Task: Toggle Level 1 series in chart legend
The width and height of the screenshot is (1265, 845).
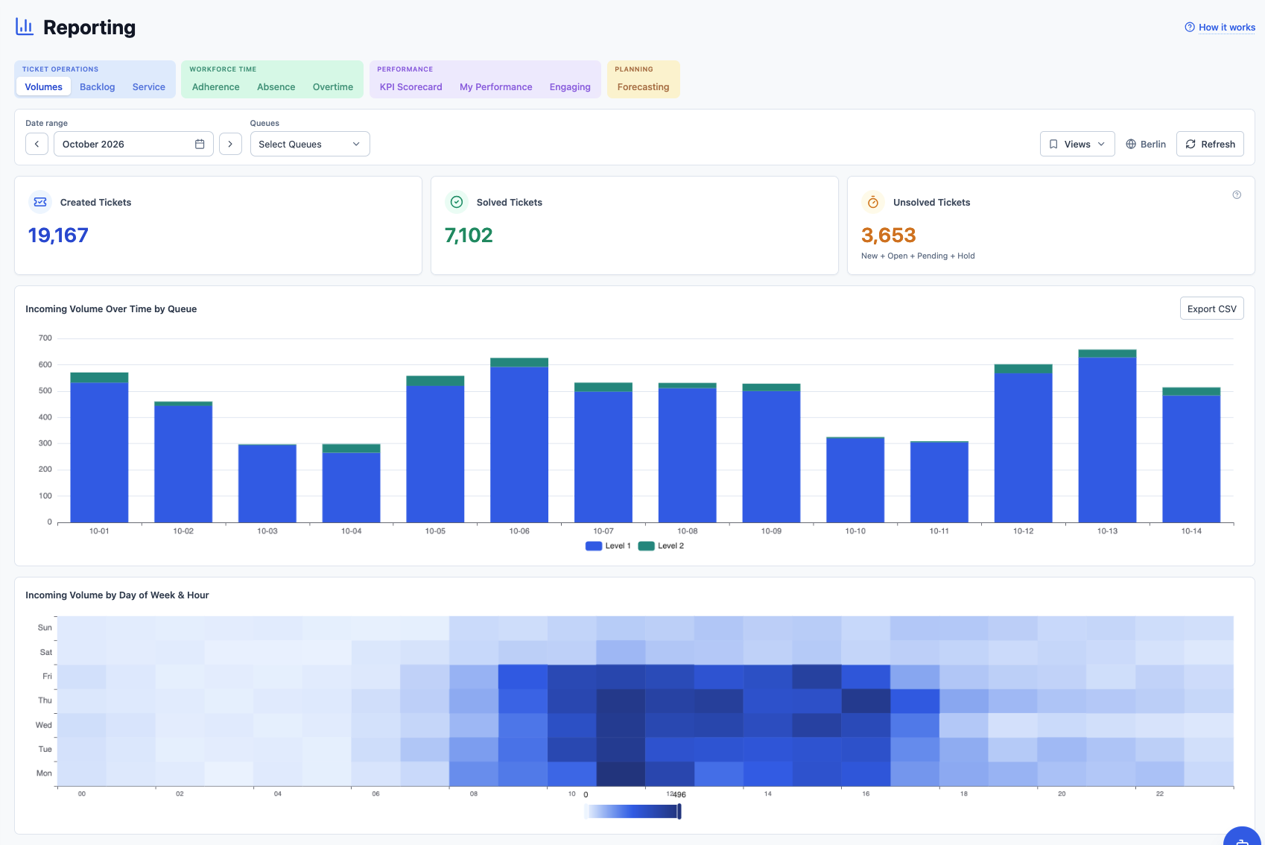Action: pos(608,545)
